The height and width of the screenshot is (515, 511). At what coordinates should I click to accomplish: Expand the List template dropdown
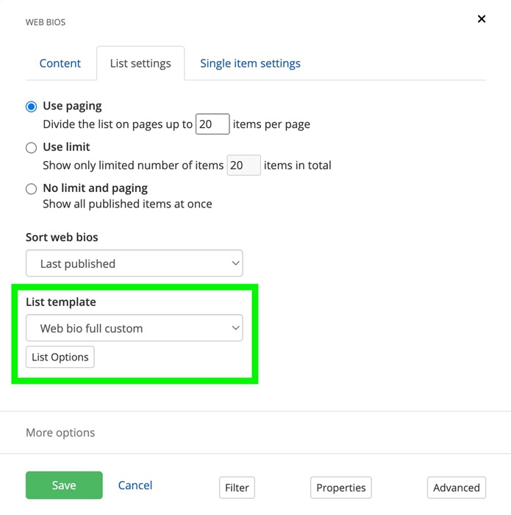[x=135, y=328]
